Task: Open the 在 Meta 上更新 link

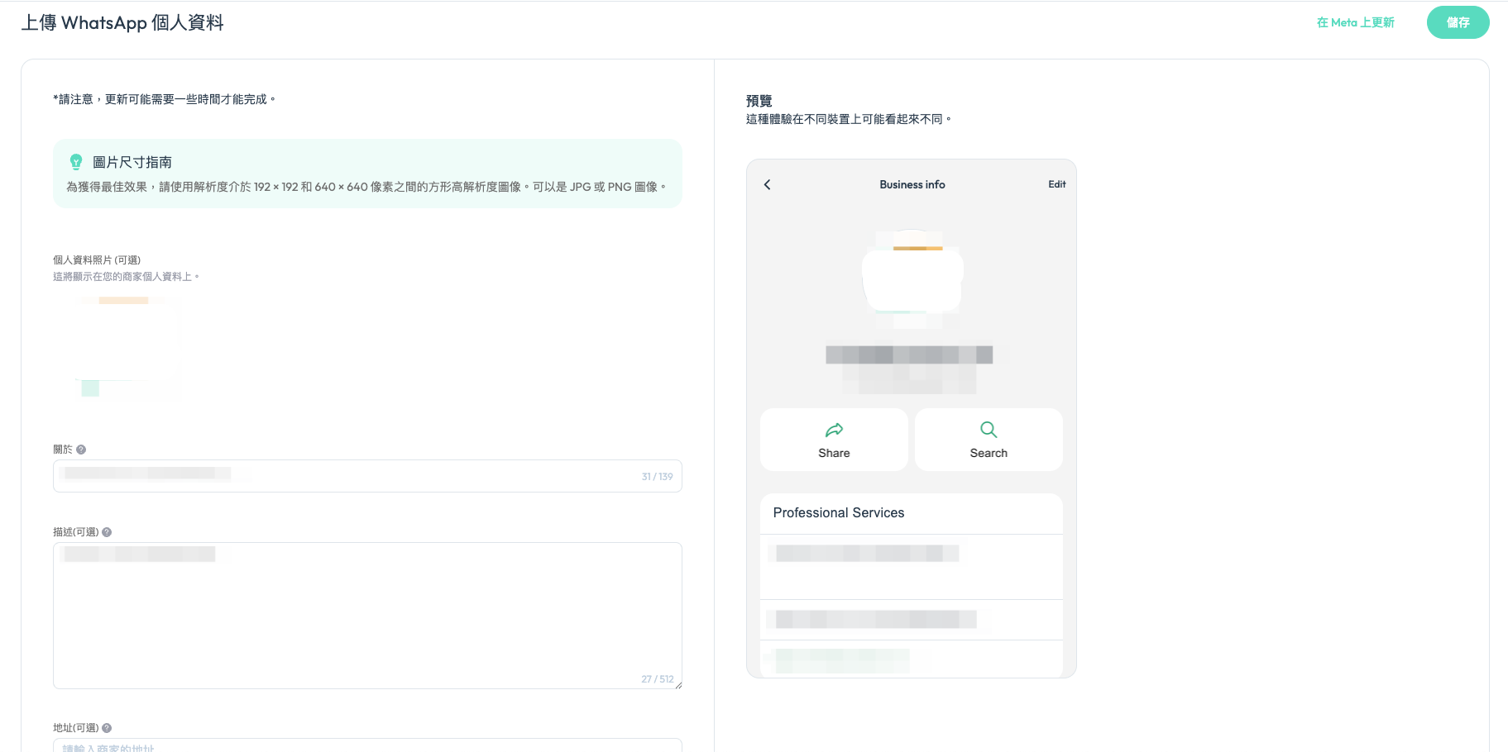Action: click(1355, 22)
